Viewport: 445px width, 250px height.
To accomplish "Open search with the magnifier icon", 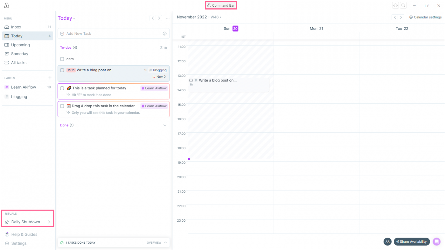I will pos(403,6).
